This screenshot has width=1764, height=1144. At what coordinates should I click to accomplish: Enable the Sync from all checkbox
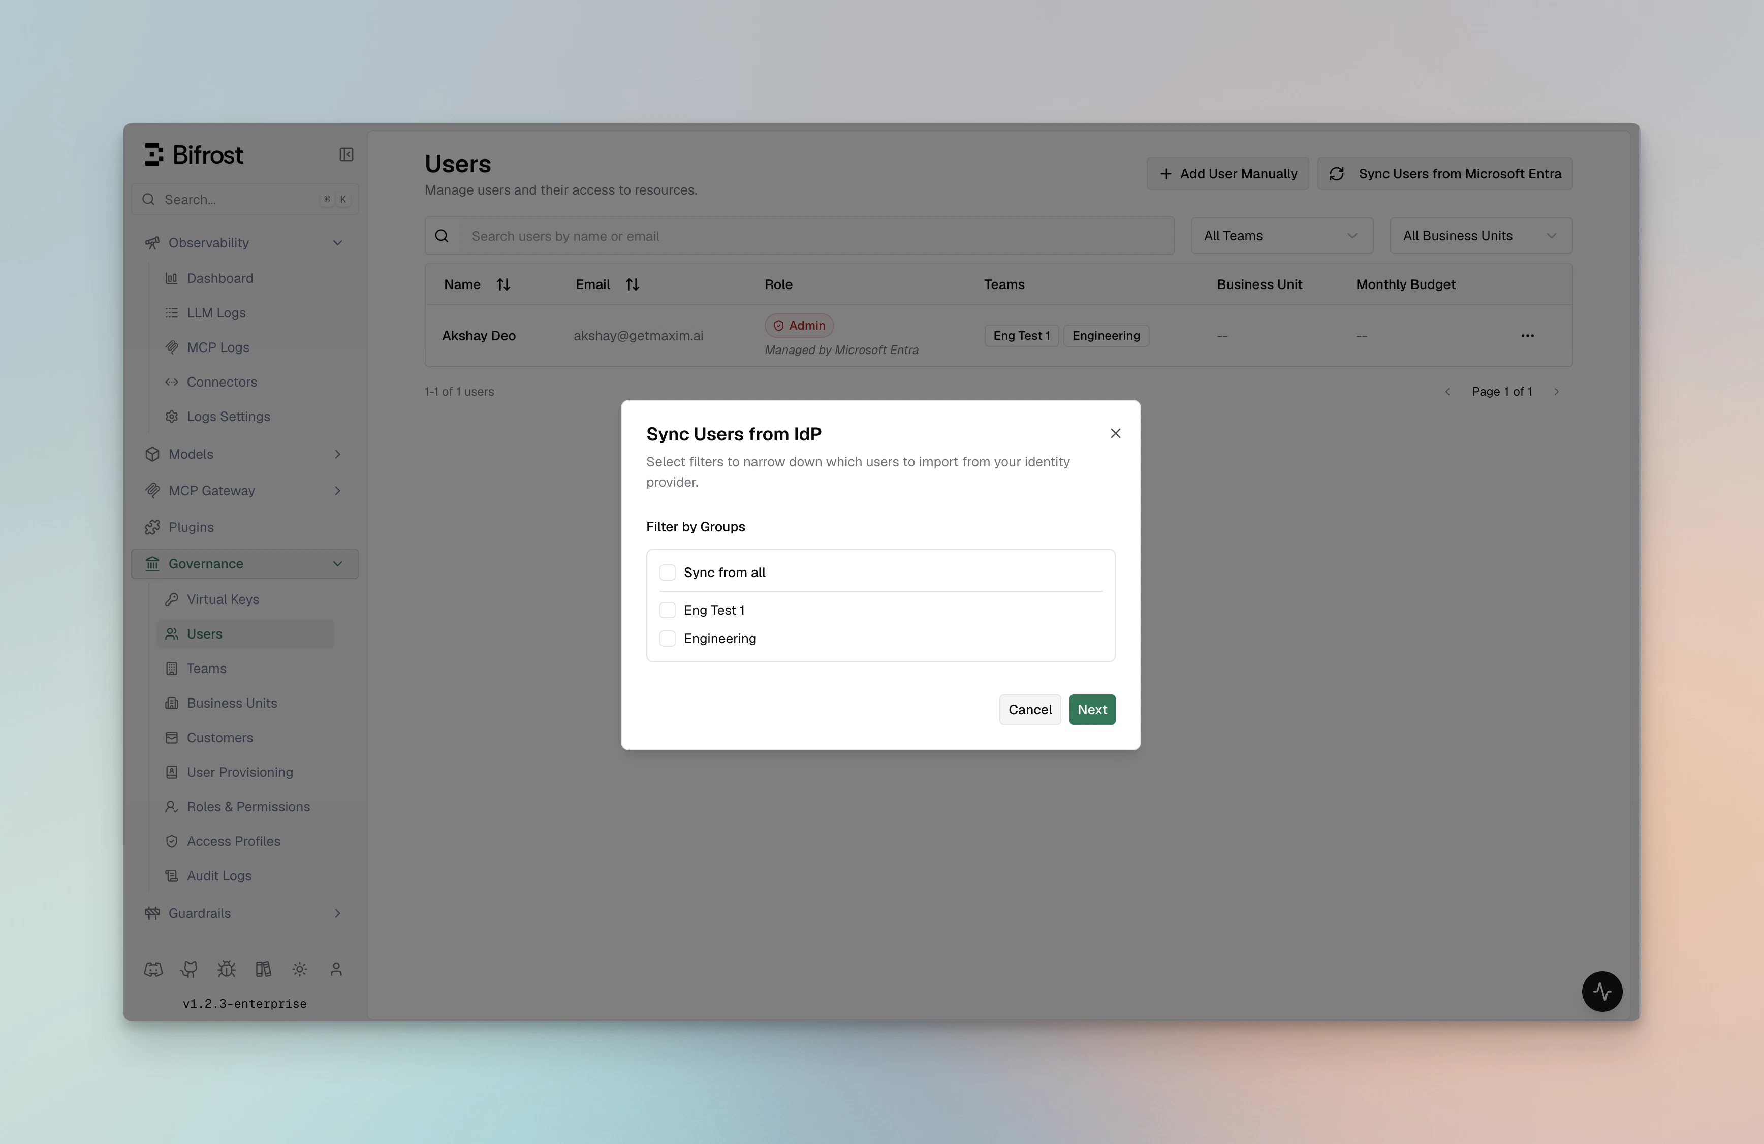tap(667, 572)
